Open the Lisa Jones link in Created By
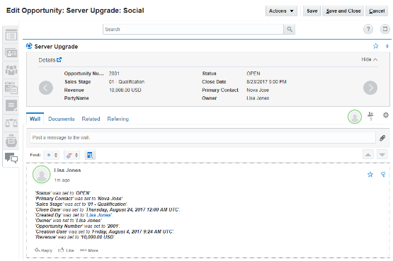393x261 pixels. tap(98, 215)
